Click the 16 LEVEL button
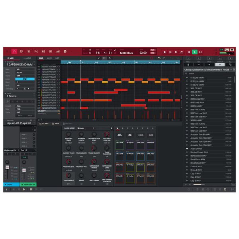239x239 pixels. tap(140, 135)
